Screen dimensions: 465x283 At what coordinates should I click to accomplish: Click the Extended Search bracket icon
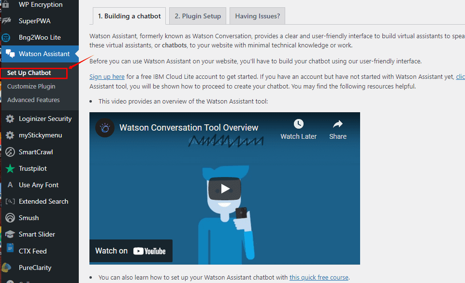coord(10,201)
